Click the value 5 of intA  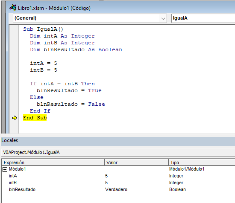(x=106, y=176)
